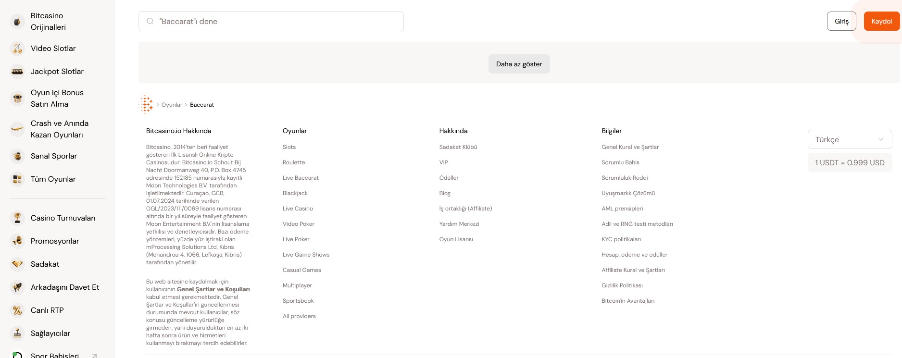
Task: Open the Video Slotlar menu entry
Action: point(53,49)
